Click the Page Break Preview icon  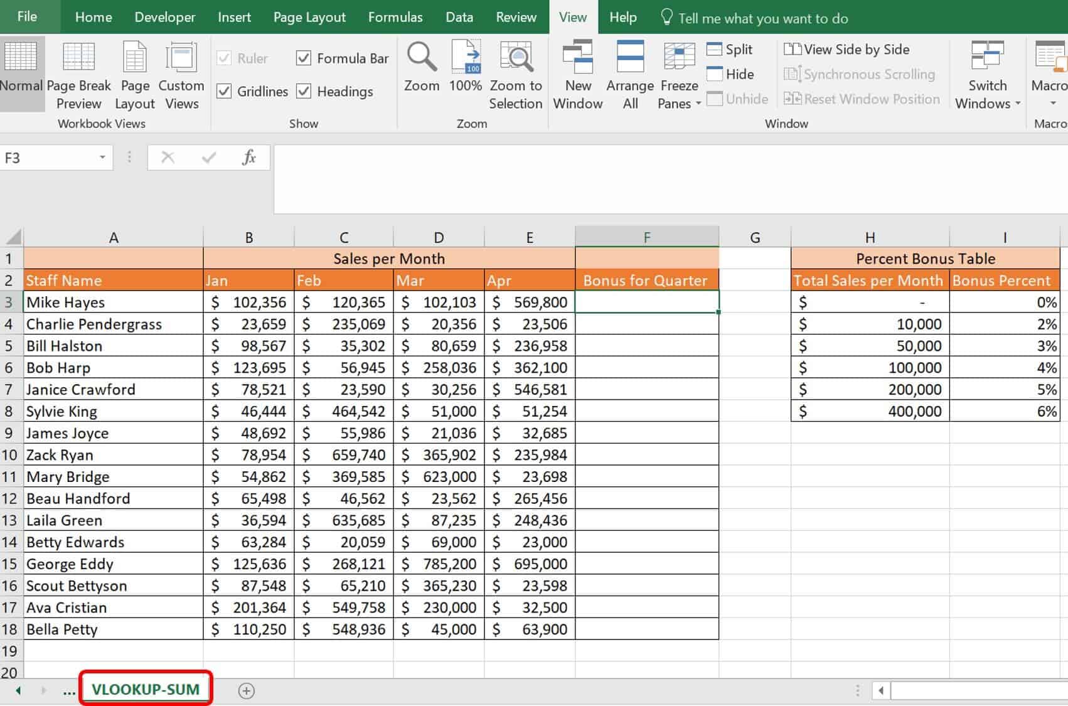pos(78,58)
